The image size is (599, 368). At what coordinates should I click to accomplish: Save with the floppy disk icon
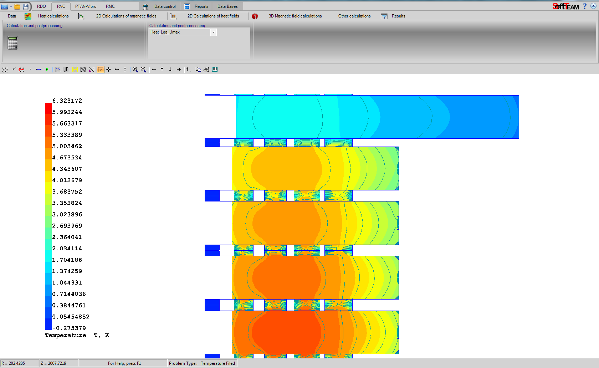point(26,6)
